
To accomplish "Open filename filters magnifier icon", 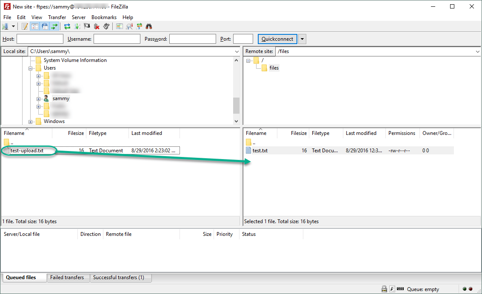I will pyautogui.click(x=129, y=27).
